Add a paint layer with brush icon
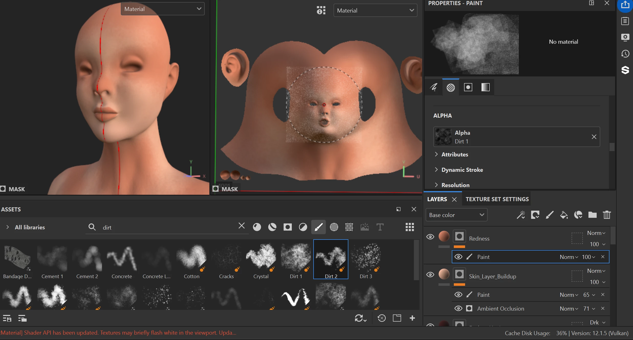Viewport: 633px width, 340px height. 550,215
